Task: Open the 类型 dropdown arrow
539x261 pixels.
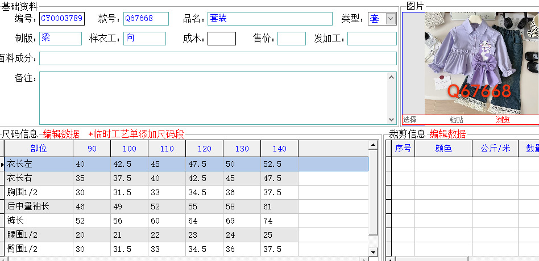Action: pyautogui.click(x=391, y=19)
